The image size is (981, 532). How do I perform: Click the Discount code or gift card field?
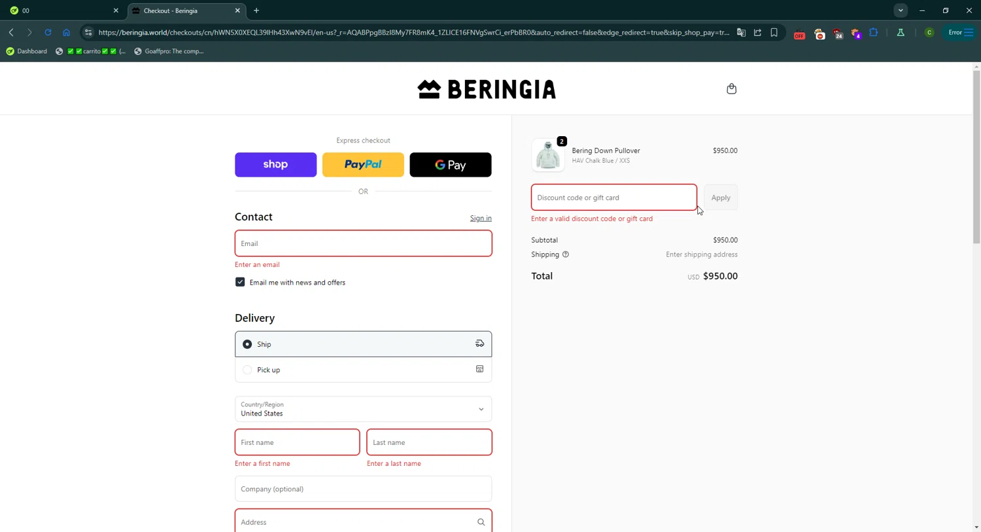613,198
